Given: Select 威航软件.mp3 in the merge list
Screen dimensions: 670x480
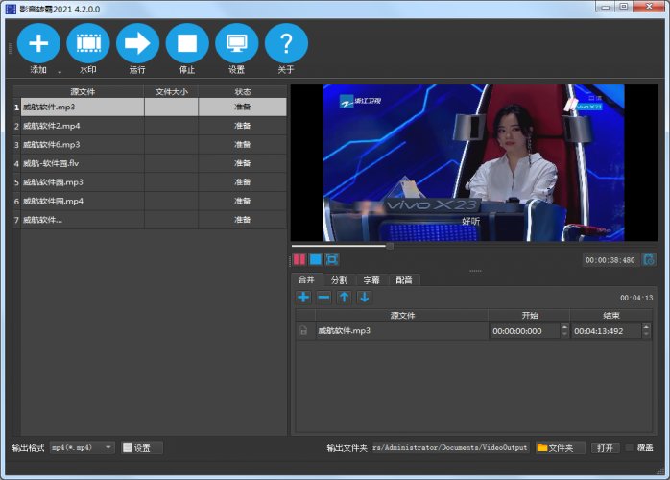Looking at the screenshot, I should pyautogui.click(x=401, y=331).
